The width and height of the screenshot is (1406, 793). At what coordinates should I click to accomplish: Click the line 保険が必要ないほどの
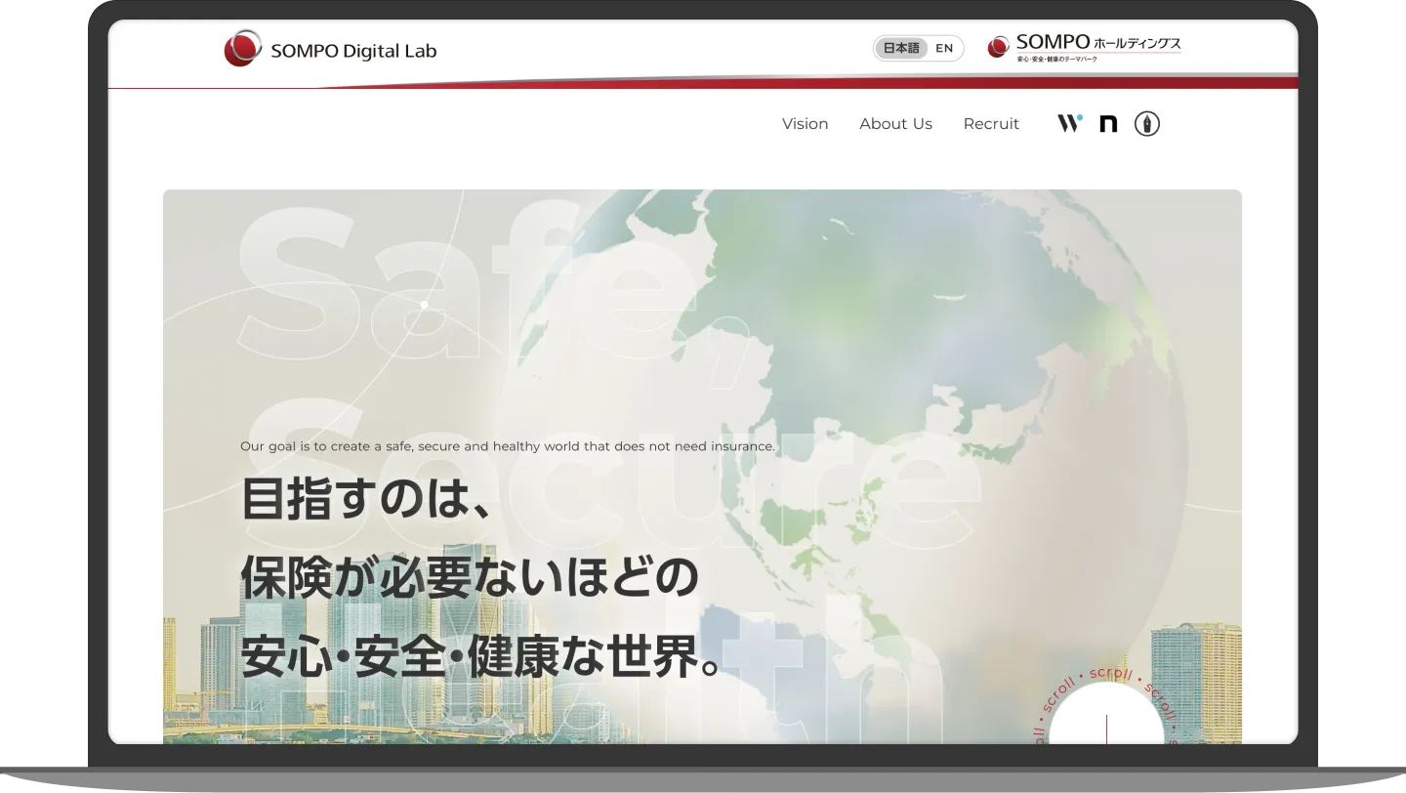[470, 577]
